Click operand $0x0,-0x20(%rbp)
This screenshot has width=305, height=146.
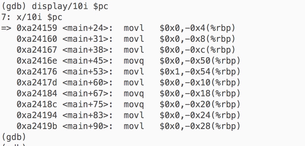[x=200, y=105]
